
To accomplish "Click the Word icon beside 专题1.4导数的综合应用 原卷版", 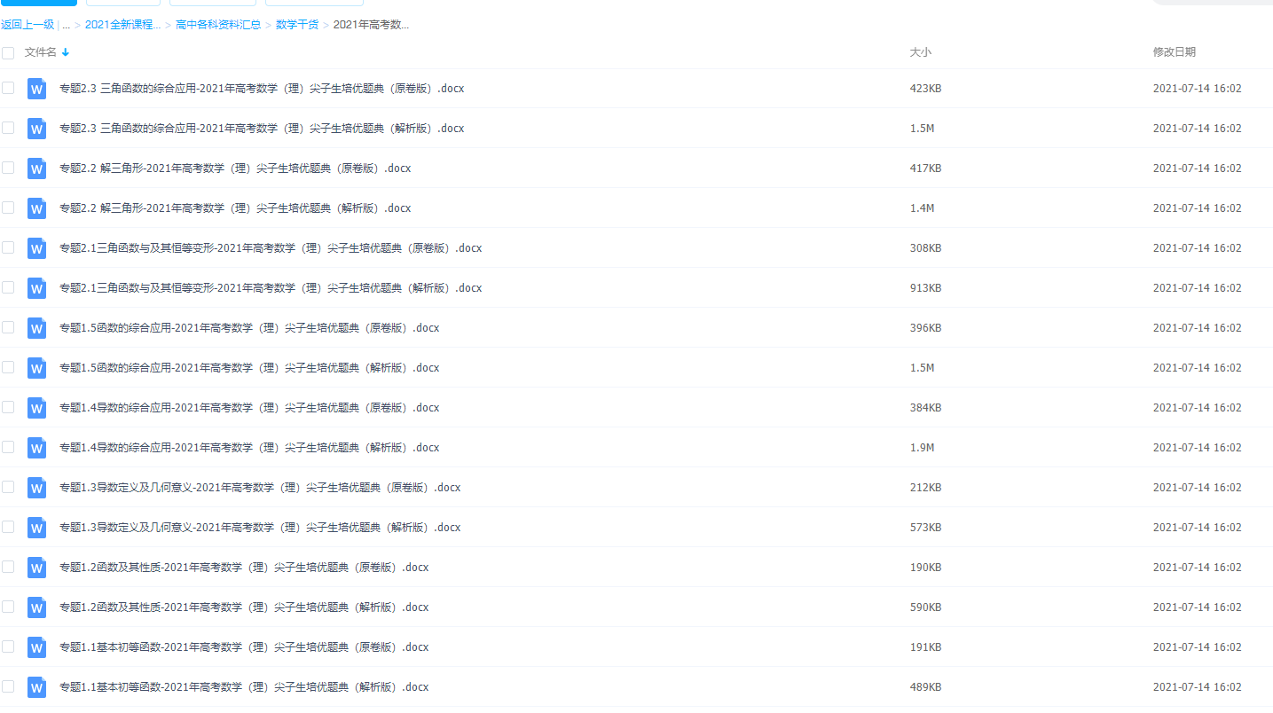I will [36, 408].
